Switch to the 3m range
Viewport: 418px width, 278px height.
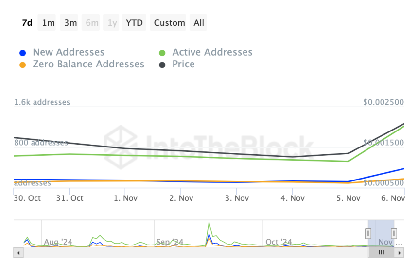point(70,23)
